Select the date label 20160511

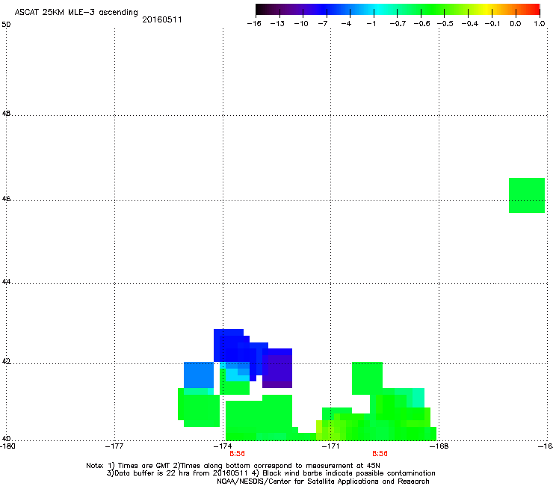coord(162,19)
